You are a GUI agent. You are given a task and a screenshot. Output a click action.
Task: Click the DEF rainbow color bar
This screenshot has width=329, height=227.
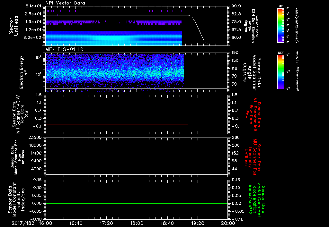pos(280,72)
